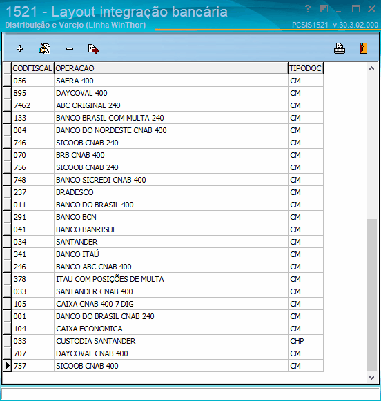Click the row selector beside SAFRA 400

[x=8, y=81]
